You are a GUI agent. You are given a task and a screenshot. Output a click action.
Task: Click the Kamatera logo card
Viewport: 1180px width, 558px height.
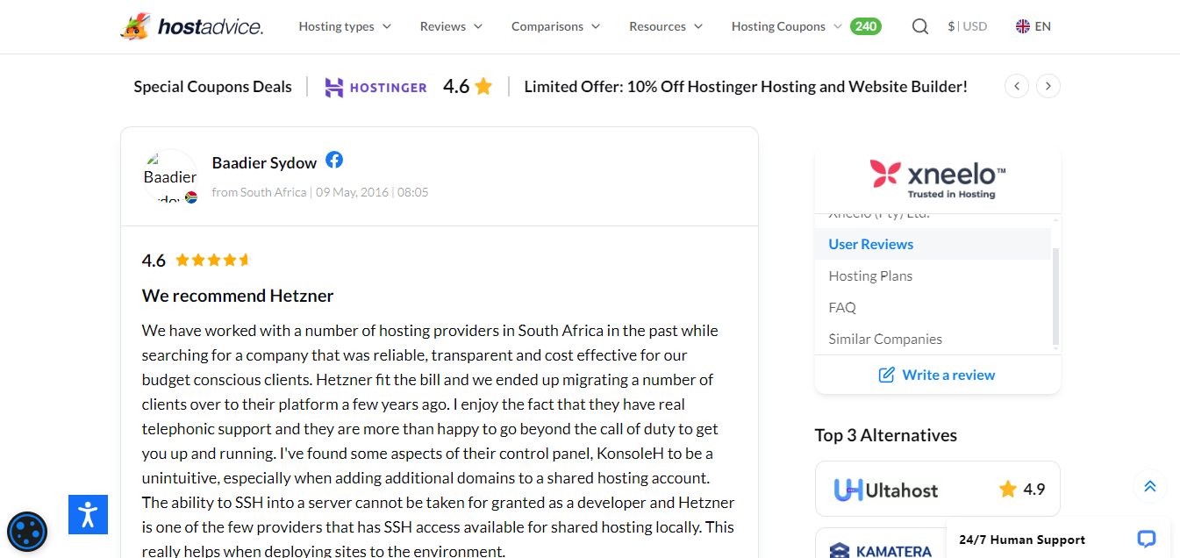pyautogui.click(x=881, y=551)
